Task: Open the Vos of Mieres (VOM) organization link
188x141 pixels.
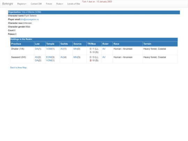Action: [31, 12]
